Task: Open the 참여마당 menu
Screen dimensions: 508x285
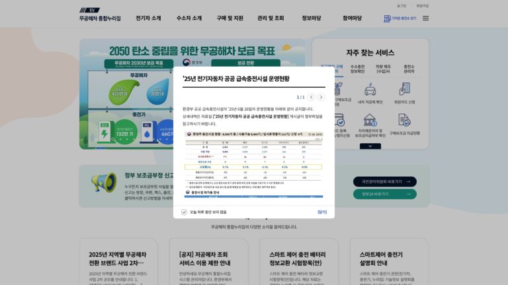Action: tap(352, 18)
